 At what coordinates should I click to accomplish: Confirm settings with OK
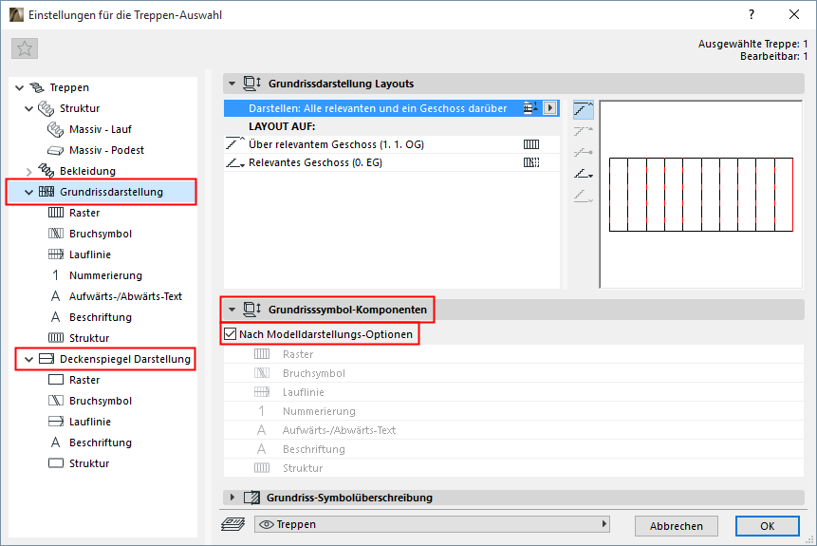click(767, 526)
